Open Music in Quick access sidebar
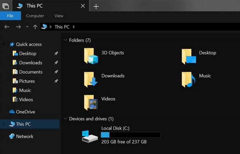Viewport: 240px width, 154px height. [x=22, y=90]
